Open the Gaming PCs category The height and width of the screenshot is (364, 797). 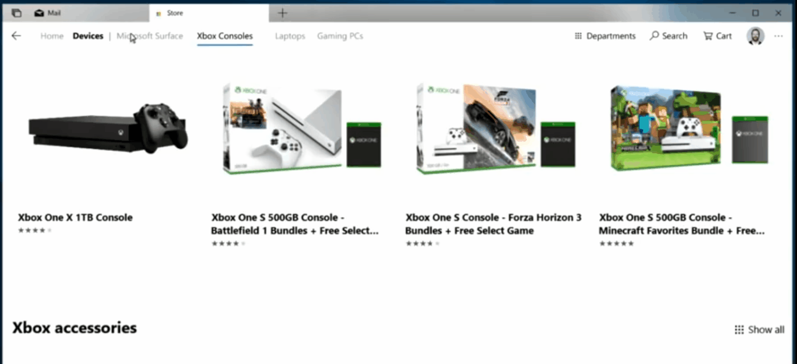tap(340, 36)
